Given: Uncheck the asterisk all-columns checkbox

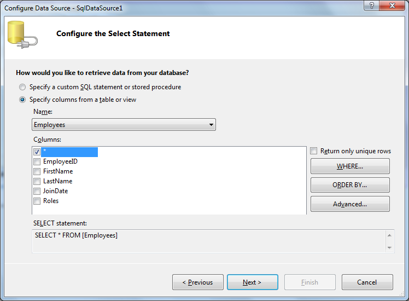Looking at the screenshot, I should [x=37, y=152].
